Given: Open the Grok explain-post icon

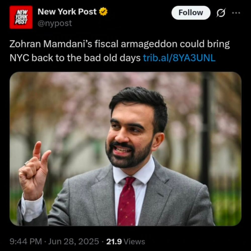Looking at the screenshot, I should pyautogui.click(x=221, y=13).
